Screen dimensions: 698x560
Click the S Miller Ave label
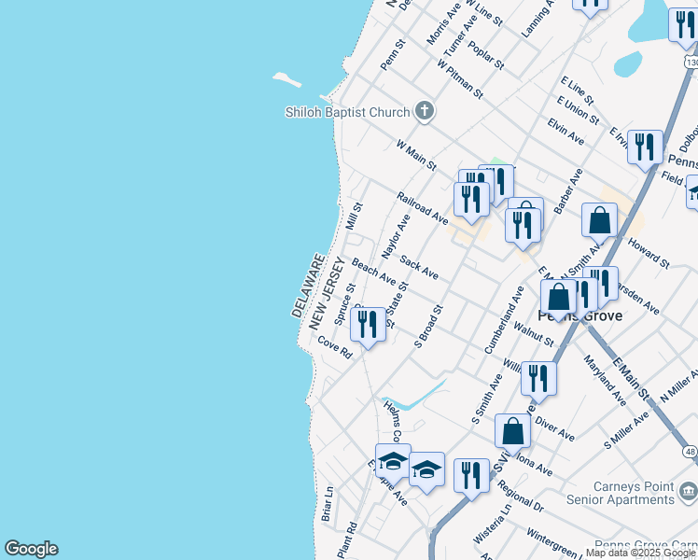[626, 430]
